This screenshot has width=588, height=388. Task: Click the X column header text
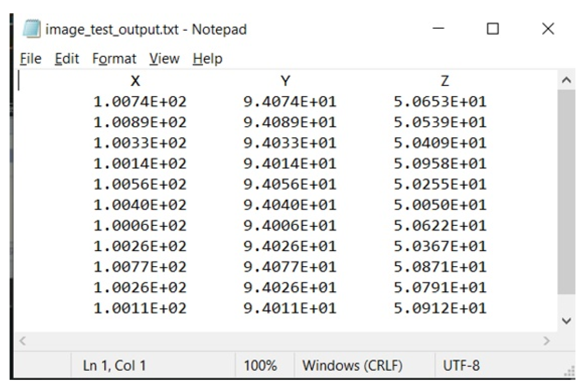[x=135, y=81]
